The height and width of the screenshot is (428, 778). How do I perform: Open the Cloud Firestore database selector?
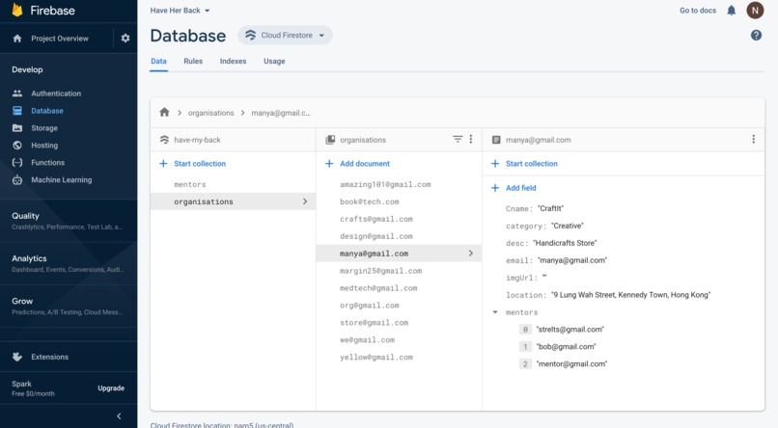[x=286, y=35]
